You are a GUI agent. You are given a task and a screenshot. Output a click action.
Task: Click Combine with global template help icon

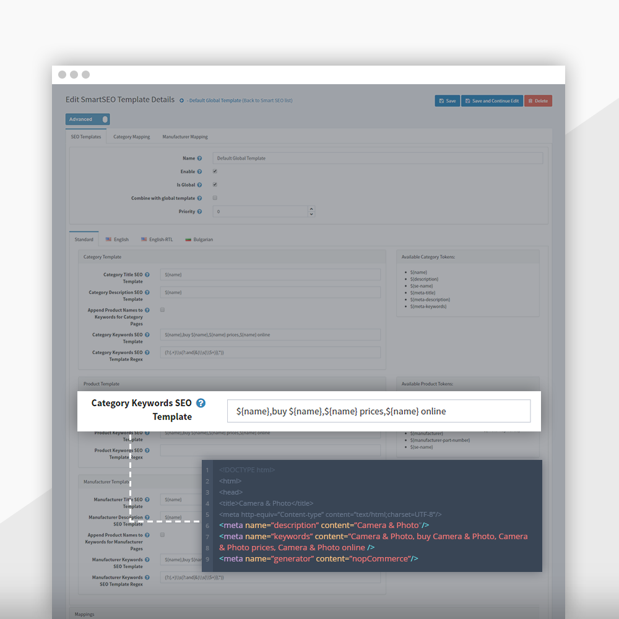click(199, 198)
